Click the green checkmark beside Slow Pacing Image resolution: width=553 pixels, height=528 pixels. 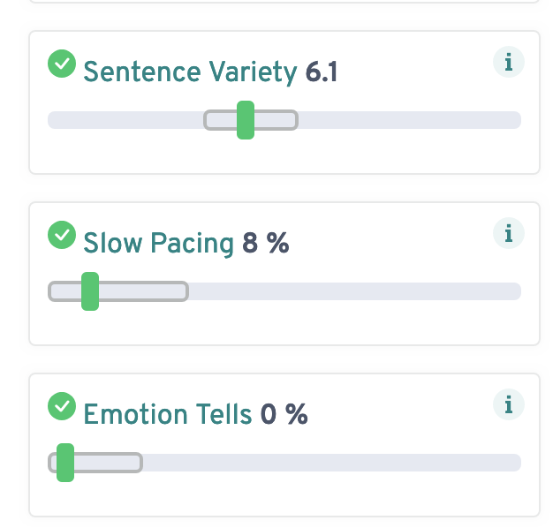[x=61, y=235]
